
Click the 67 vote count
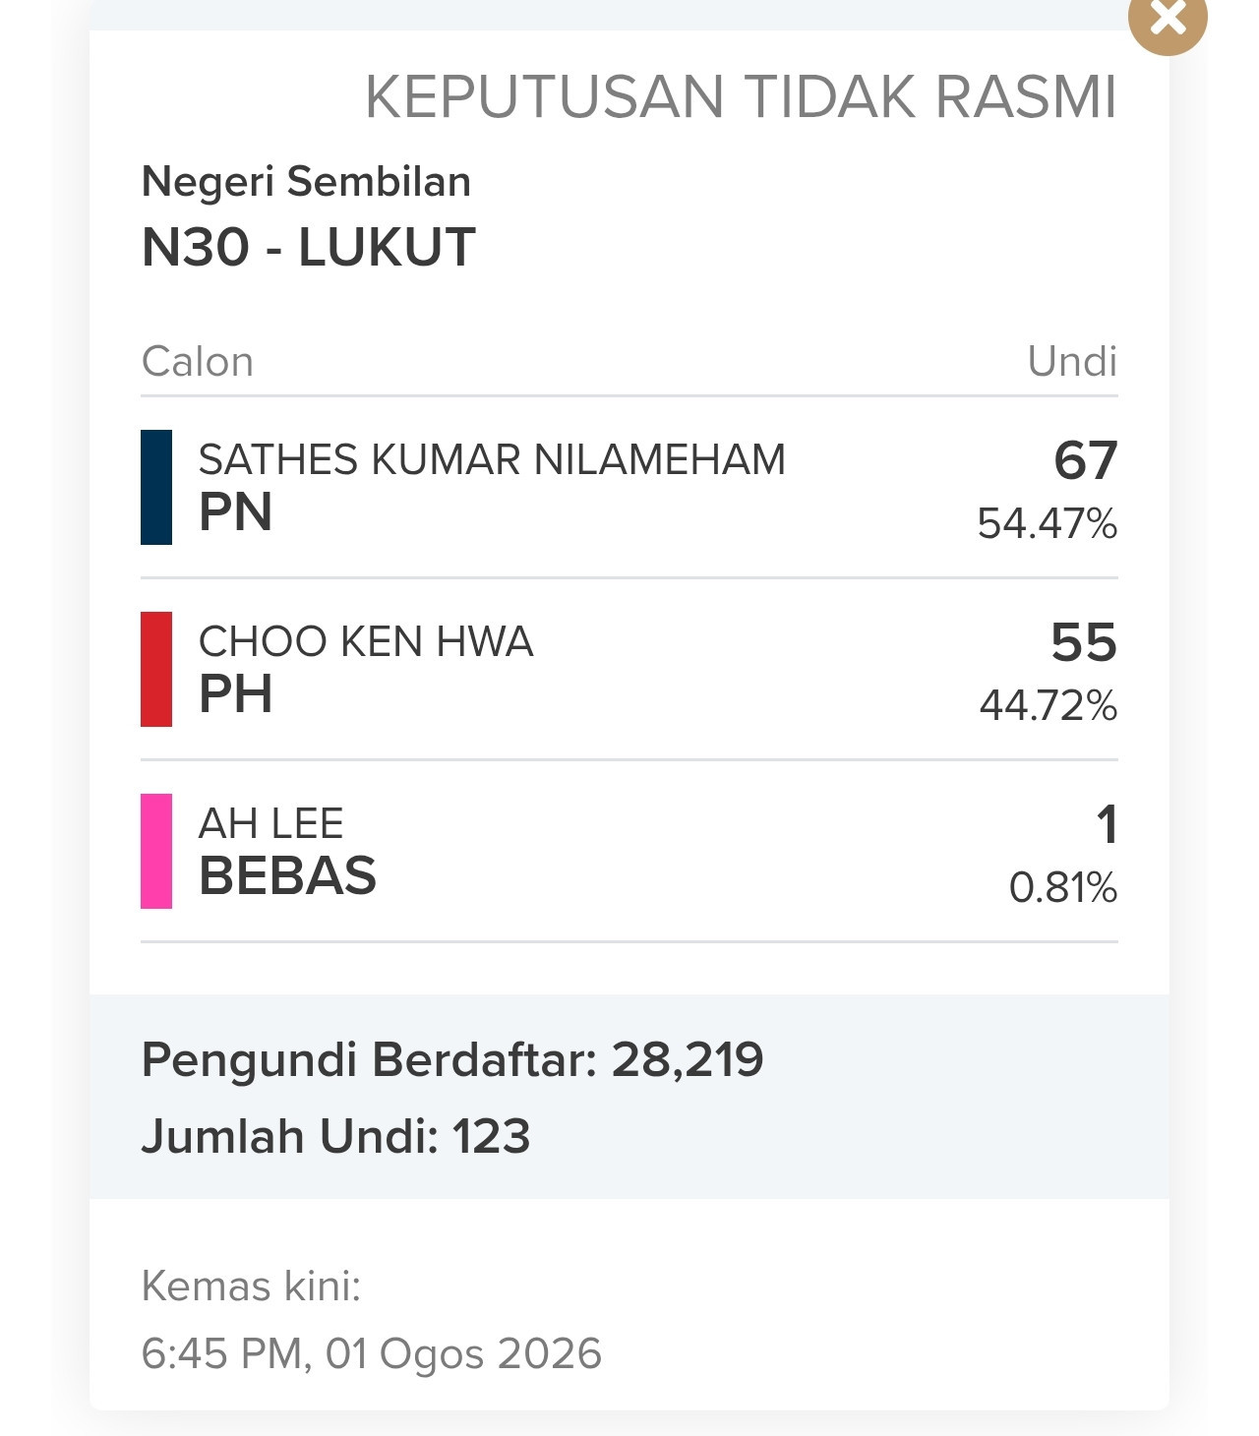[1086, 460]
